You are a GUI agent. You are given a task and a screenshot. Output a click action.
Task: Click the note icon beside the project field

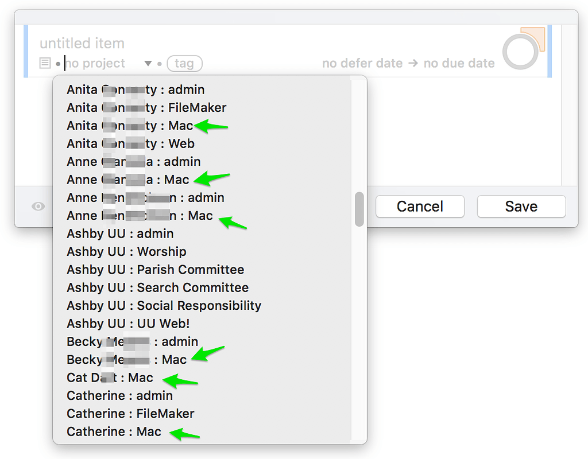(x=45, y=63)
